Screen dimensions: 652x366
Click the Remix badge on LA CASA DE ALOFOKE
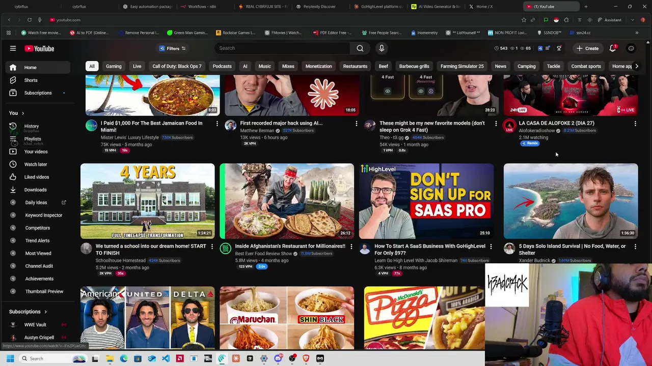point(530,143)
